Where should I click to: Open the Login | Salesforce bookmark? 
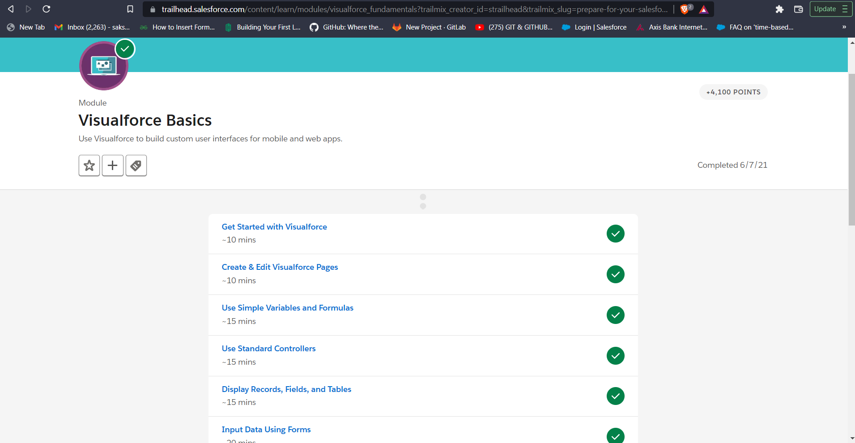coord(595,27)
